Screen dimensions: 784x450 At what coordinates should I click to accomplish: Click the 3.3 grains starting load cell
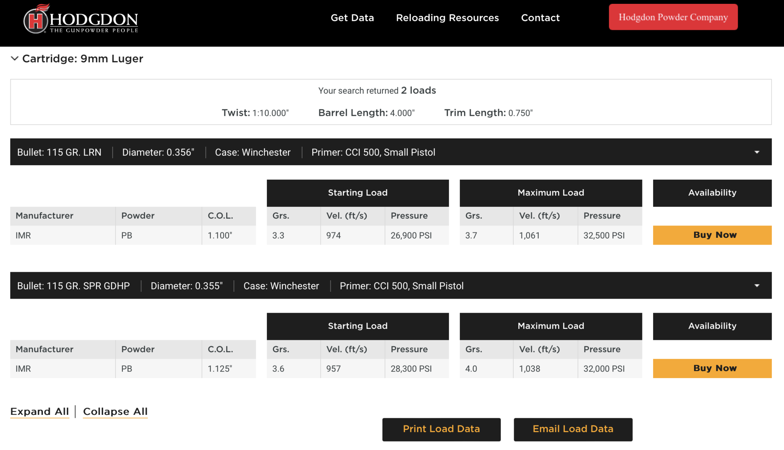point(294,235)
